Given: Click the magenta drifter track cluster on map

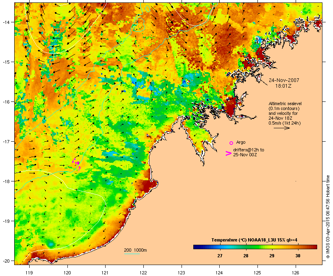Looking at the screenshot, I should pyautogui.click(x=76, y=164).
